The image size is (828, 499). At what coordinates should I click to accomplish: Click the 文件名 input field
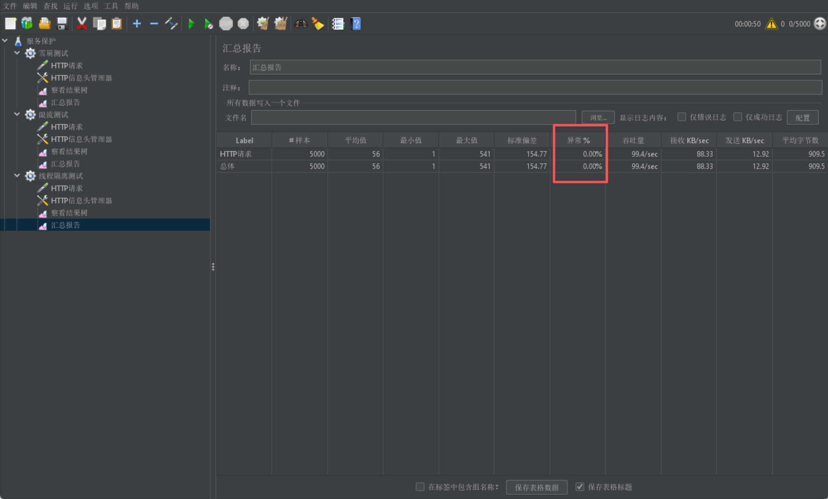[413, 118]
